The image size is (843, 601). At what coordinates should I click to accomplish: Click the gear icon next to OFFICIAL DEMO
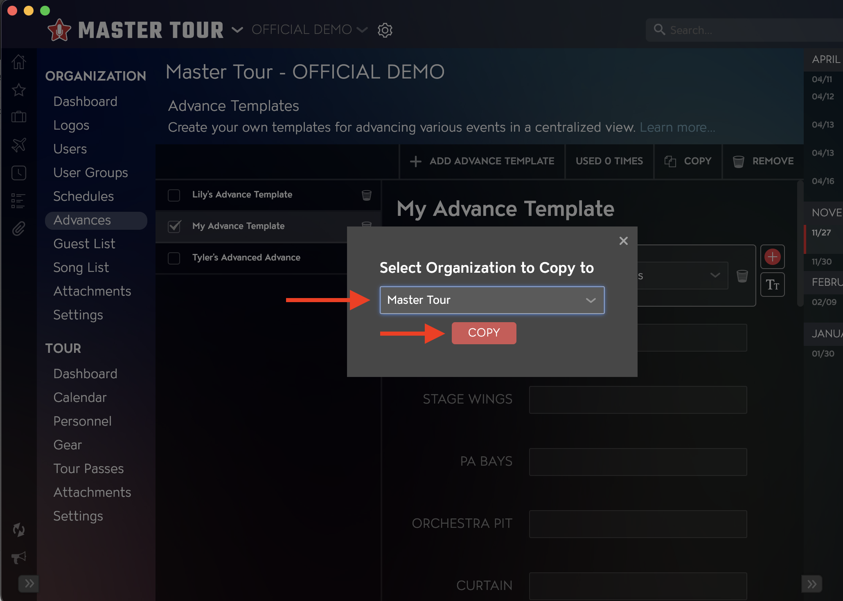pyautogui.click(x=385, y=30)
